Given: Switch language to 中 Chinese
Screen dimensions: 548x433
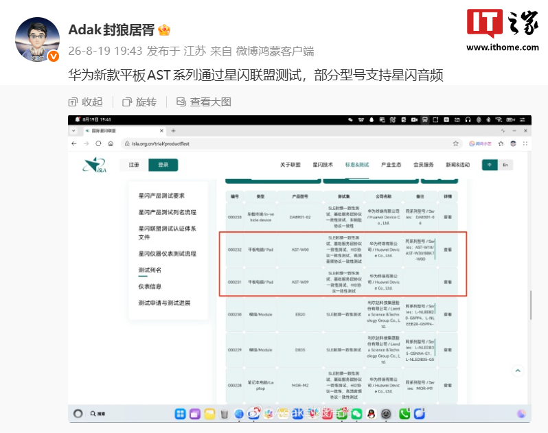Looking at the screenshot, I should coord(490,165).
